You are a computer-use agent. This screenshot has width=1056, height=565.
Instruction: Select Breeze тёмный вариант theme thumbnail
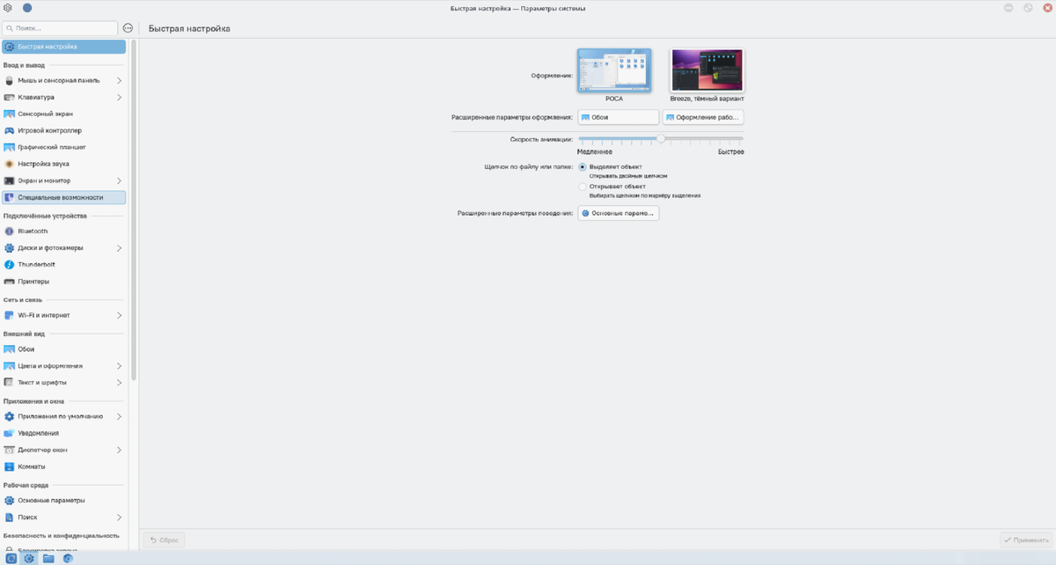pyautogui.click(x=708, y=70)
